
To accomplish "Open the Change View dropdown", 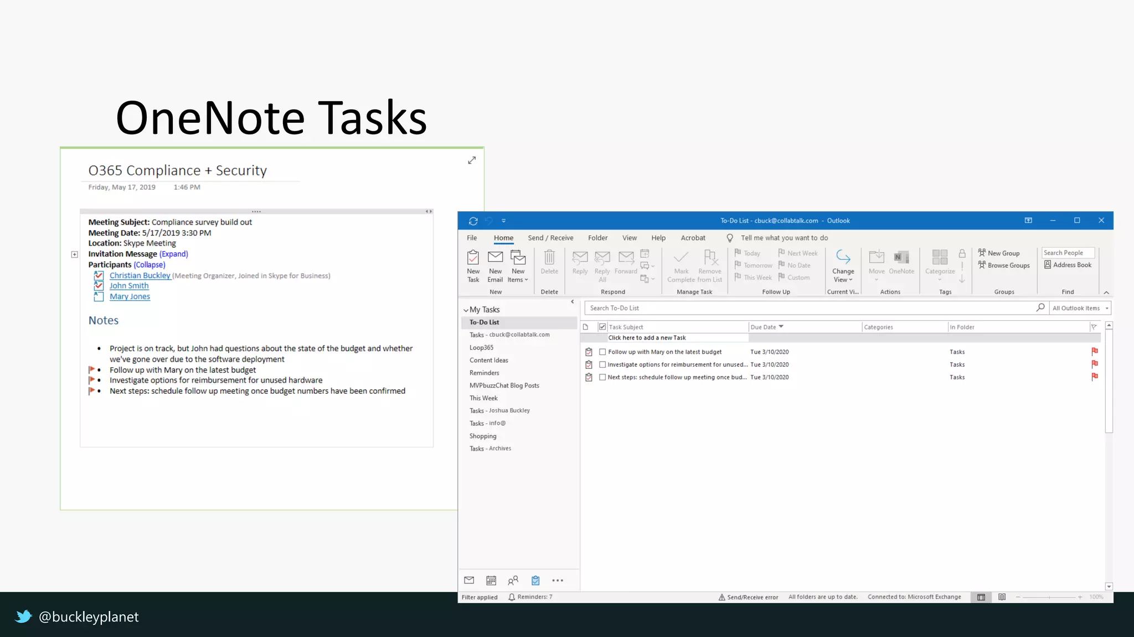I will point(843,265).
